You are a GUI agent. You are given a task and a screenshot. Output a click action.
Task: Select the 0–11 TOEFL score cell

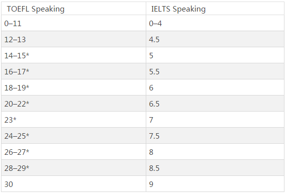click(x=74, y=23)
